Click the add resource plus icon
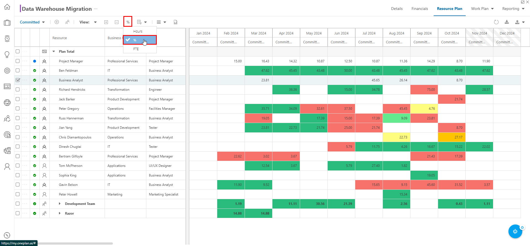The width and height of the screenshot is (530, 246). click(x=57, y=22)
